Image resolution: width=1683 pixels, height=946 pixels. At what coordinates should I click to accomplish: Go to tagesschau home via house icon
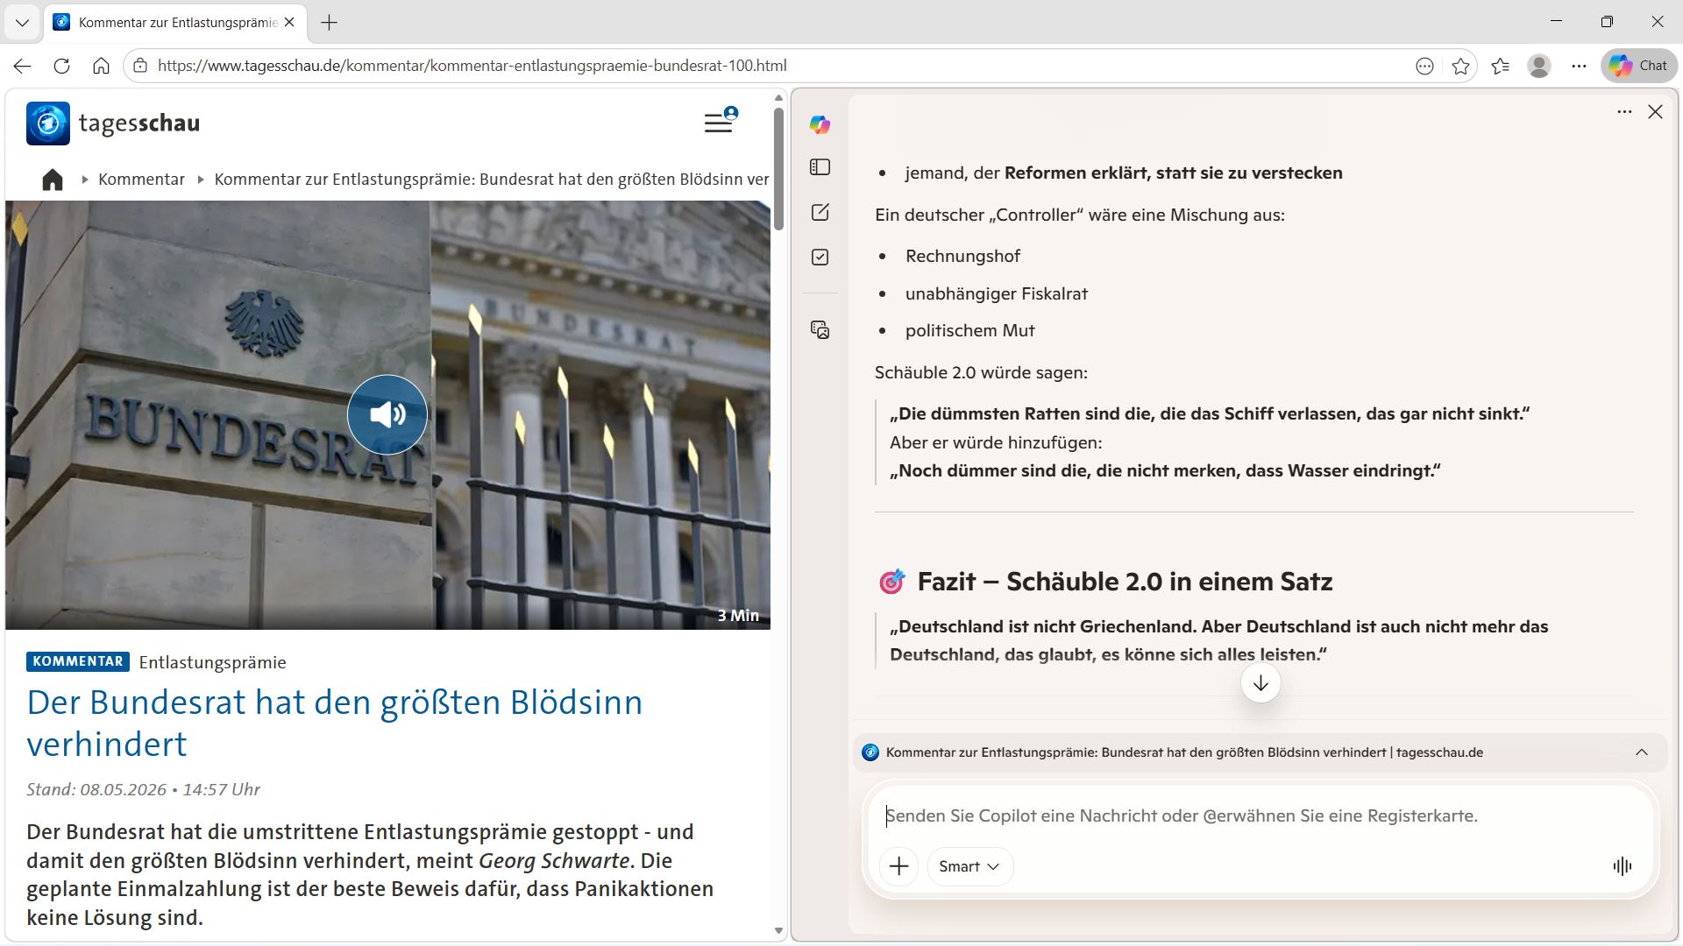coord(53,180)
